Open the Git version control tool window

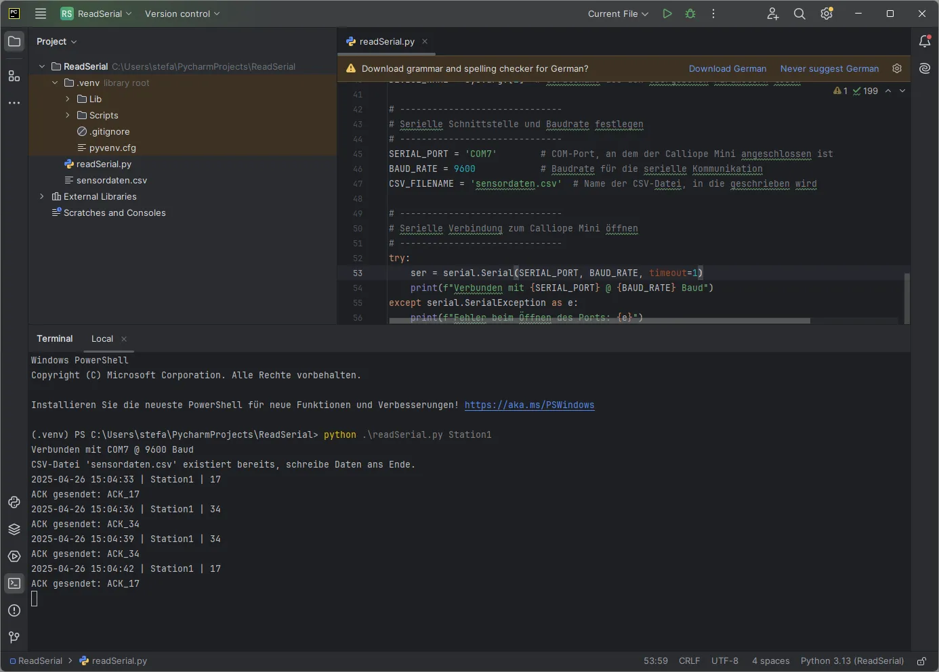tap(14, 637)
